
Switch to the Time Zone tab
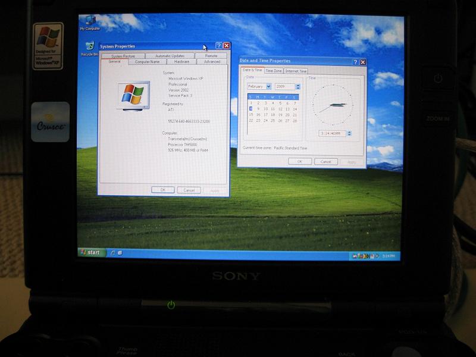coord(274,71)
